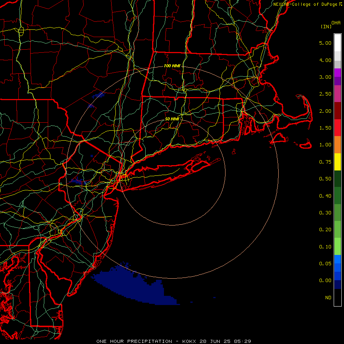Click the 0.00 legend value
This screenshot has width=344, height=344.
(x=325, y=281)
